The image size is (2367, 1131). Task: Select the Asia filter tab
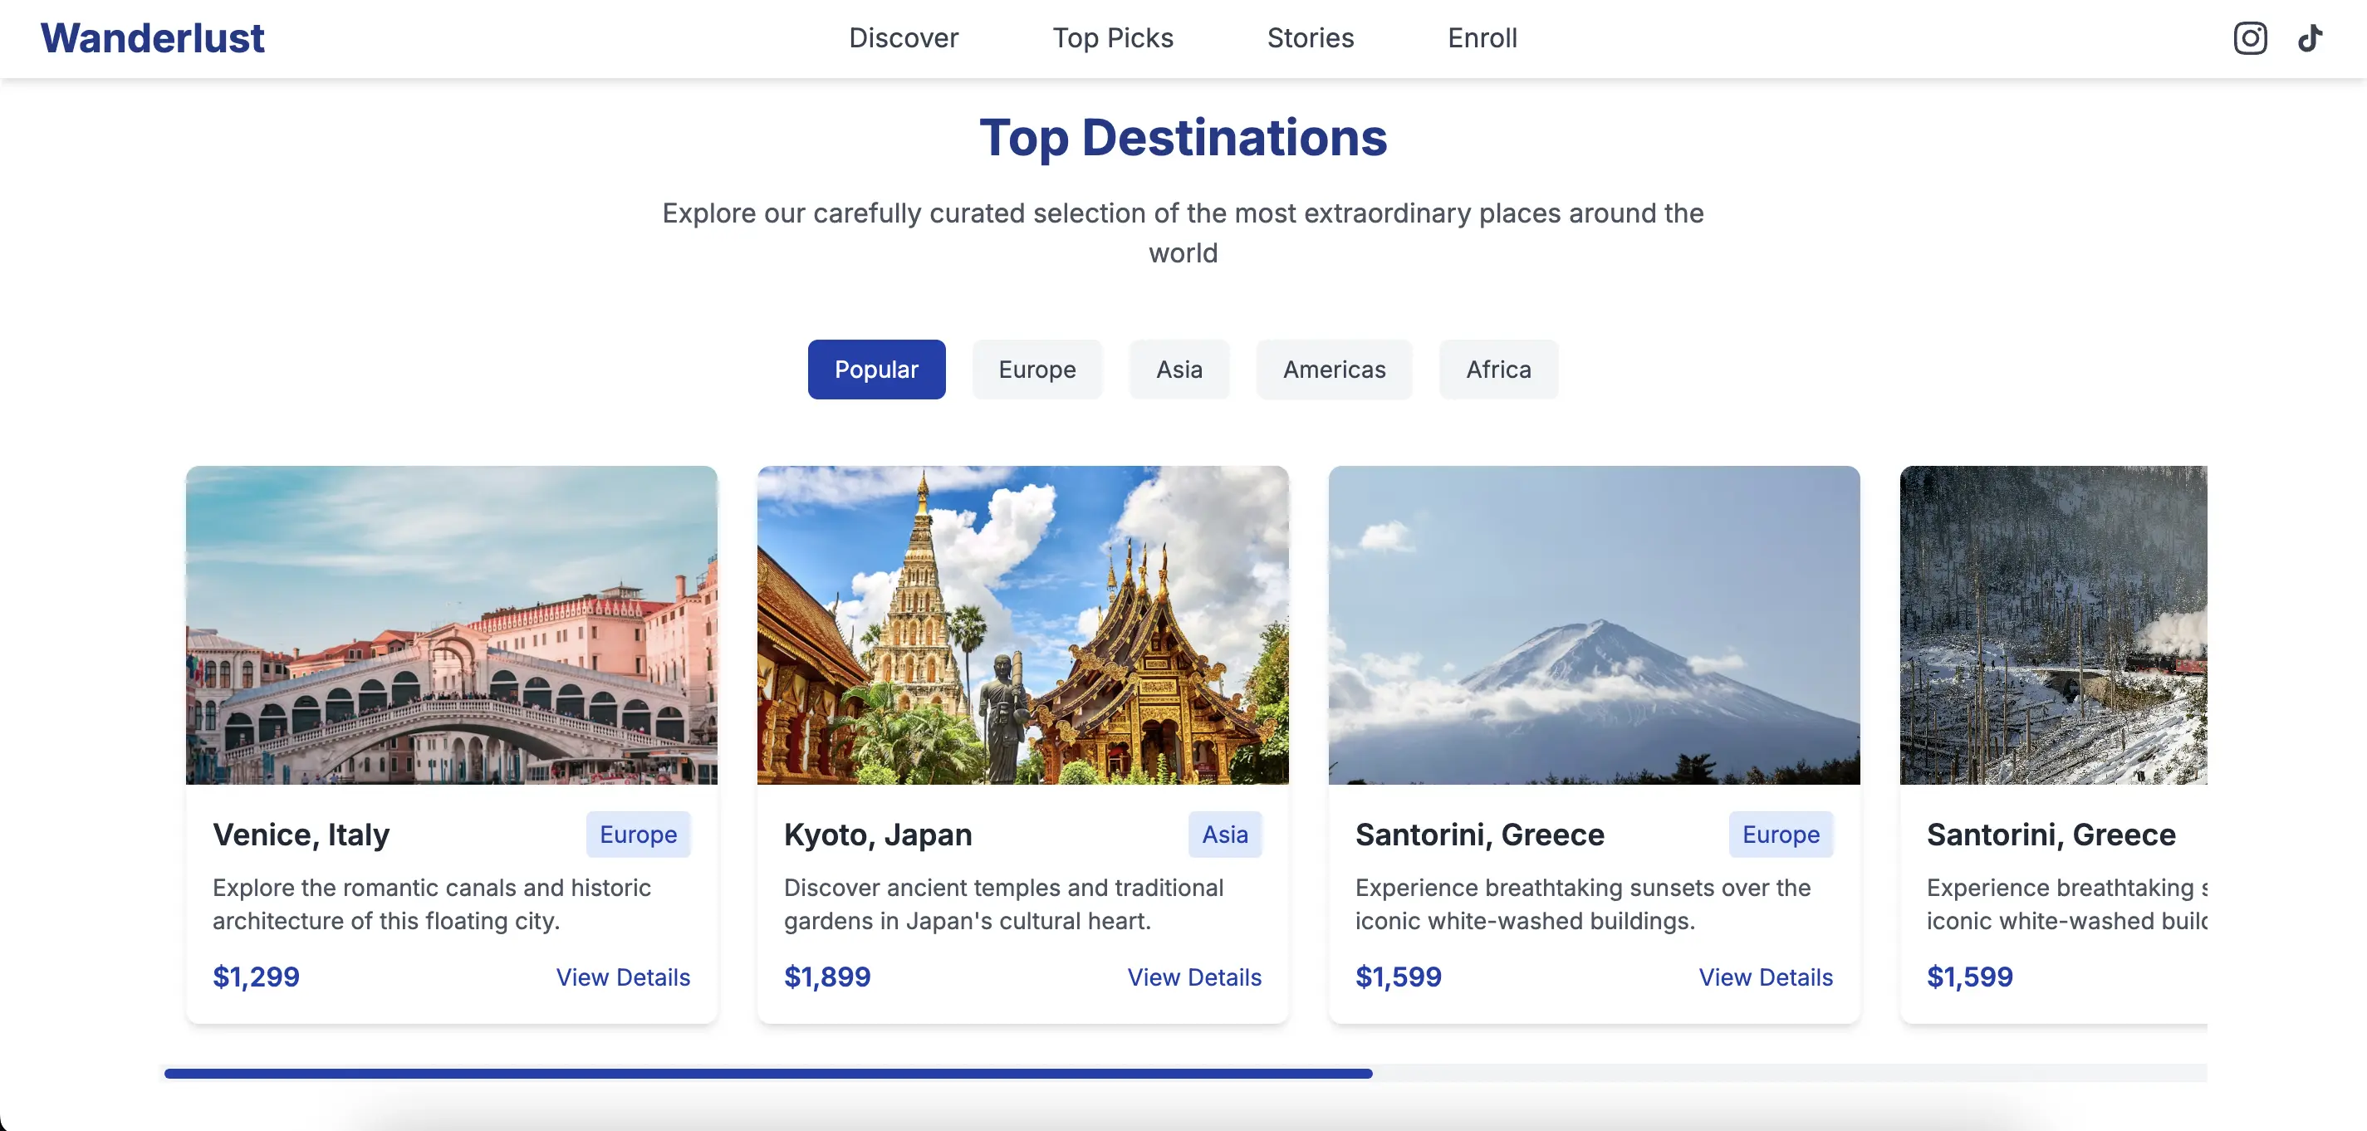tap(1179, 370)
